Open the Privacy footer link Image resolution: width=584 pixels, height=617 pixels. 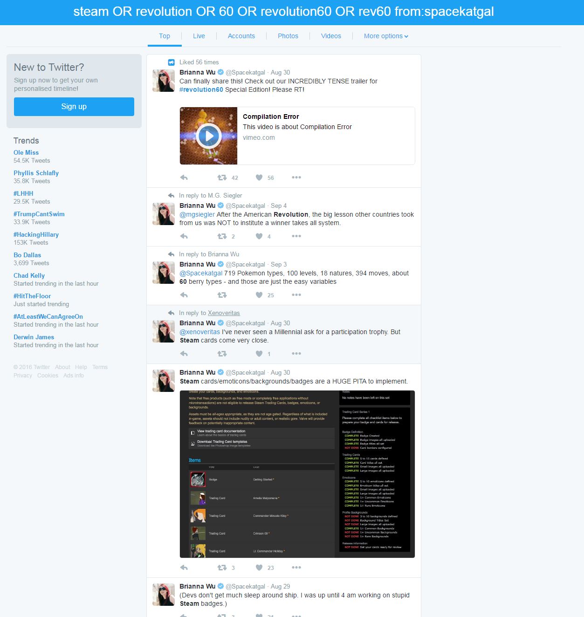click(x=23, y=376)
